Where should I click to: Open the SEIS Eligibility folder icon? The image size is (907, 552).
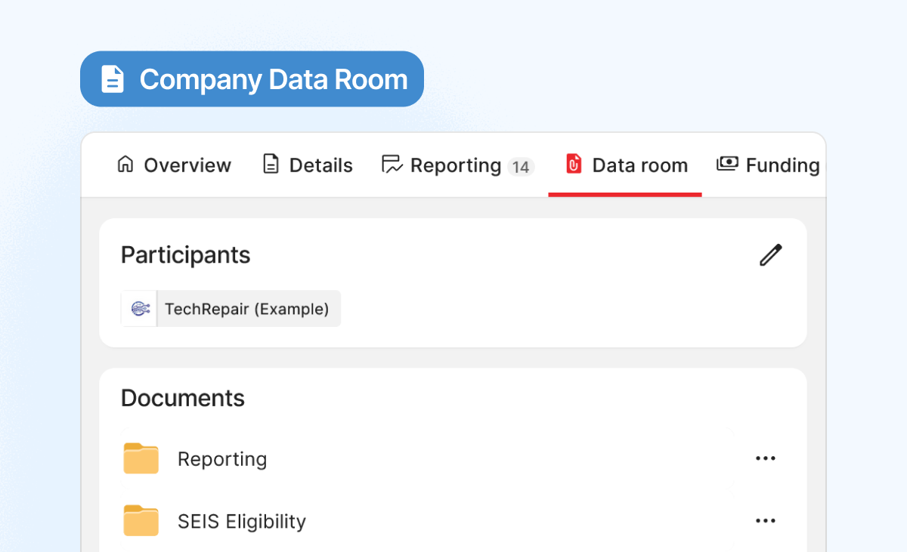pos(141,520)
